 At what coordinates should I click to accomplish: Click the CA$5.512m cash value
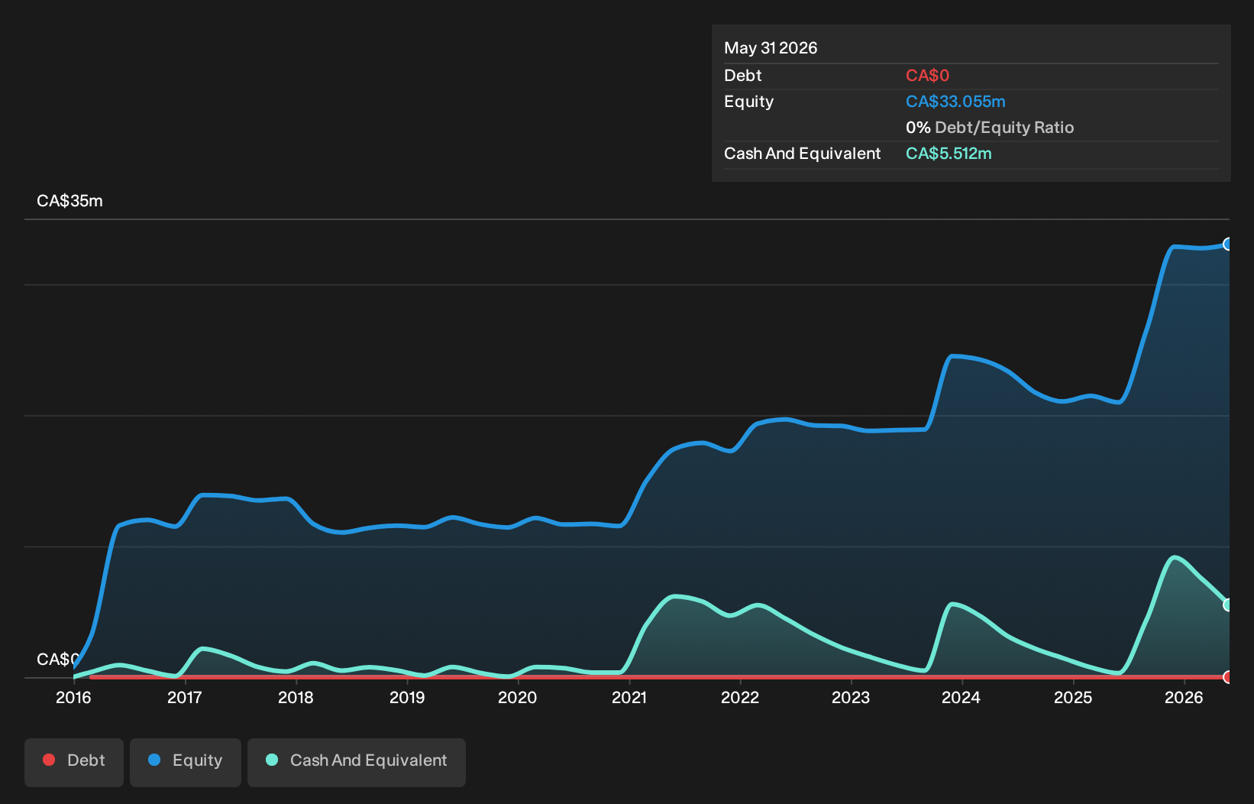[949, 154]
